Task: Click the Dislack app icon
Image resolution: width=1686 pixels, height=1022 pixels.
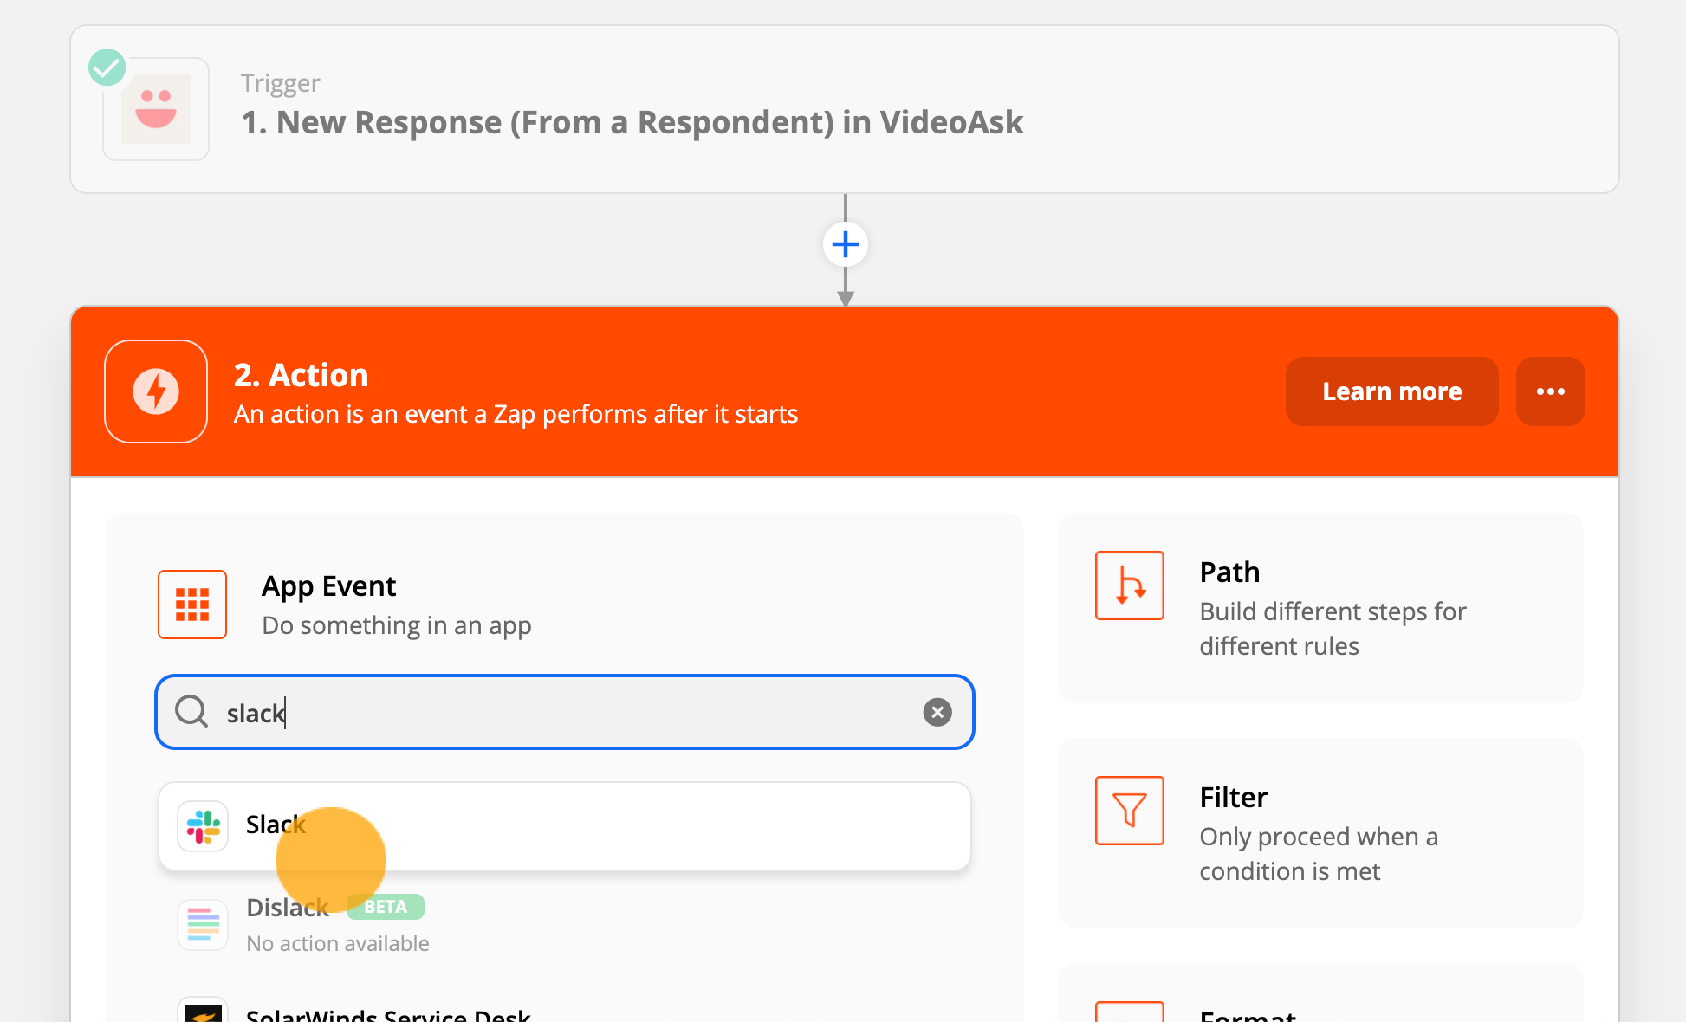Action: coord(203,925)
